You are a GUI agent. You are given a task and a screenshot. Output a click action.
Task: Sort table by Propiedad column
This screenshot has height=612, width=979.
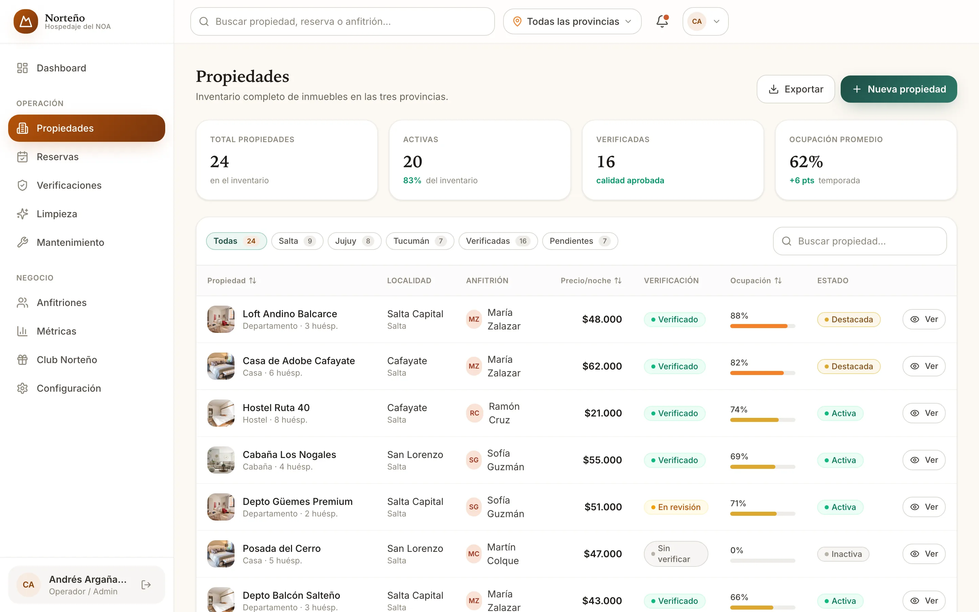tap(231, 280)
